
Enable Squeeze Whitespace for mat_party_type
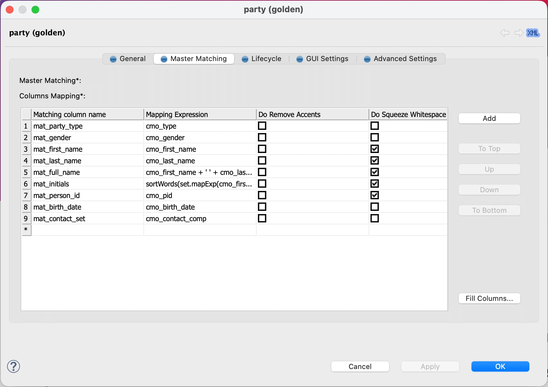pyautogui.click(x=375, y=126)
